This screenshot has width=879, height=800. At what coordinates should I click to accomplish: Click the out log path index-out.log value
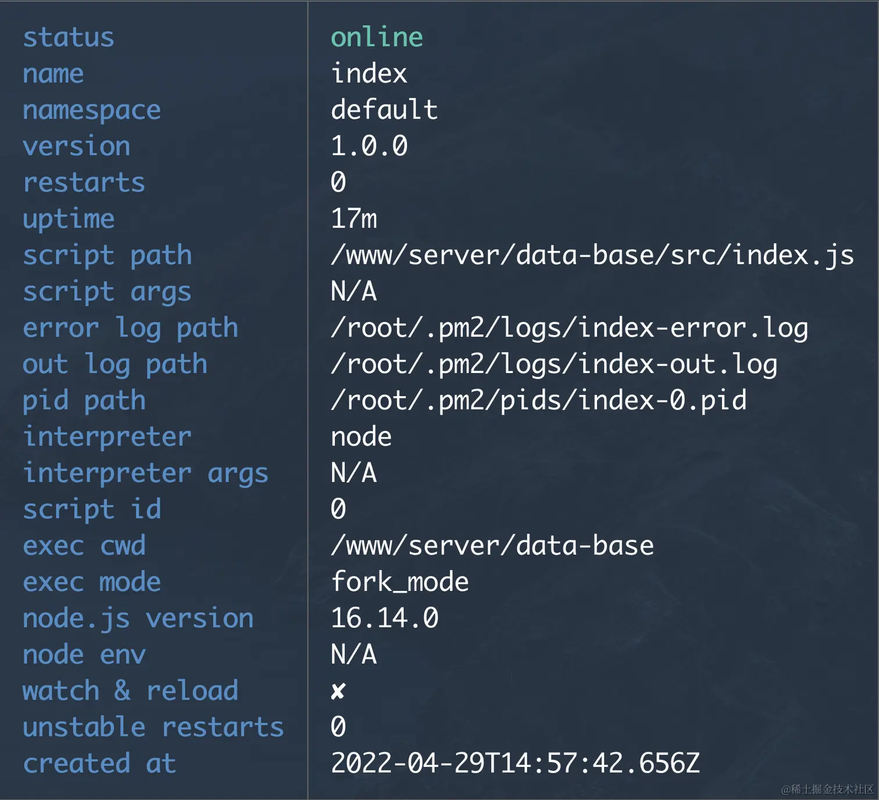pos(553,364)
